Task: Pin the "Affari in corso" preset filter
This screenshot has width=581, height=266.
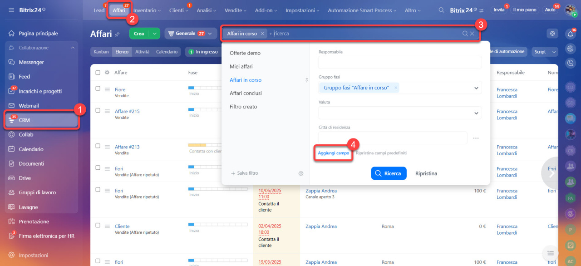Action: coord(307,80)
